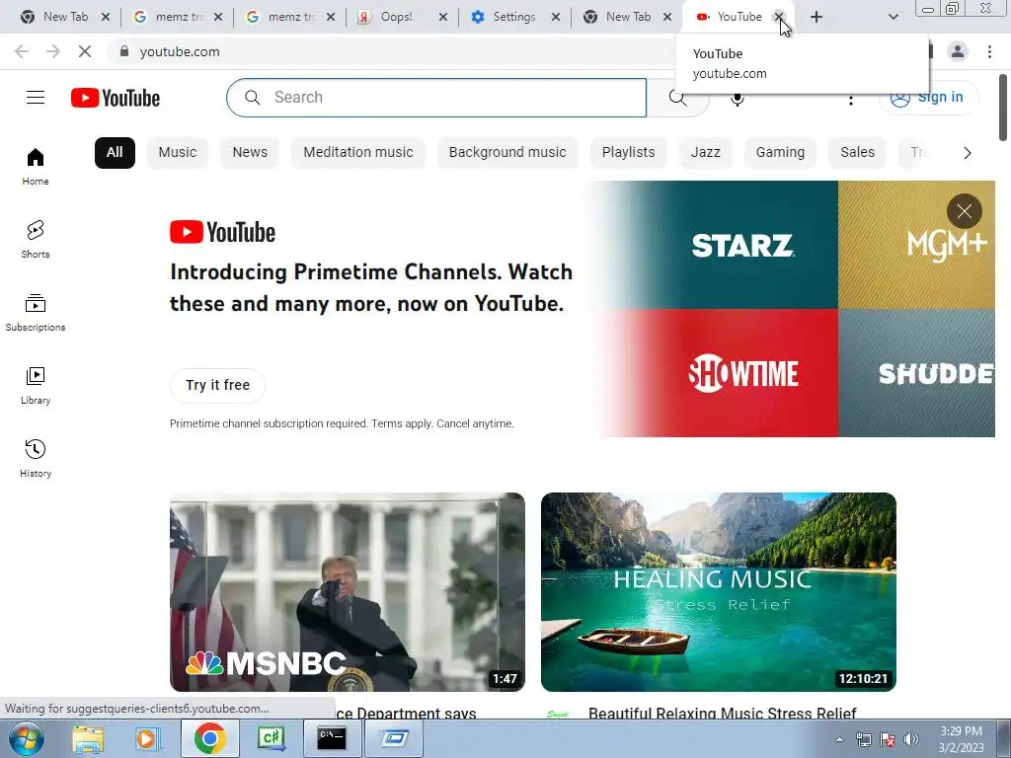Close the active YouTube tab
The height and width of the screenshot is (758, 1011).
779,18
